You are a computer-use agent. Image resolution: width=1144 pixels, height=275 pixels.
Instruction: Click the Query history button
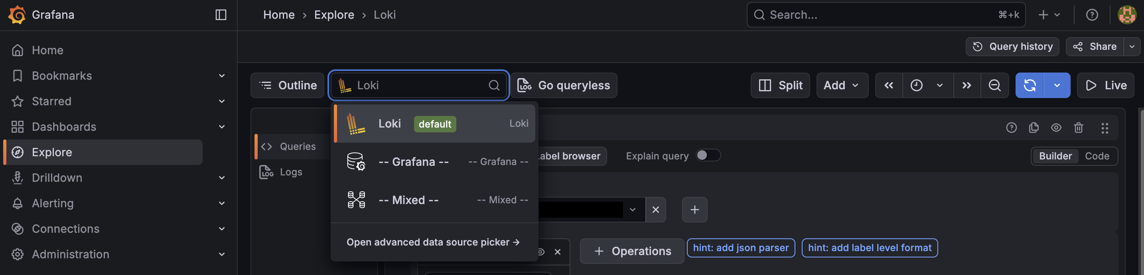coord(1012,47)
